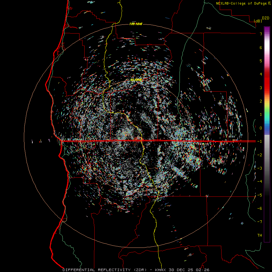This screenshot has height=272, width=272.
Task: Click the 2 value on the color scale
Action: coord(261,101)
